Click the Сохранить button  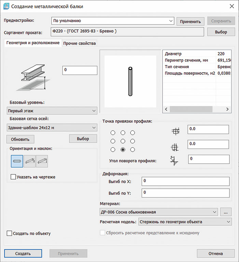(221, 21)
